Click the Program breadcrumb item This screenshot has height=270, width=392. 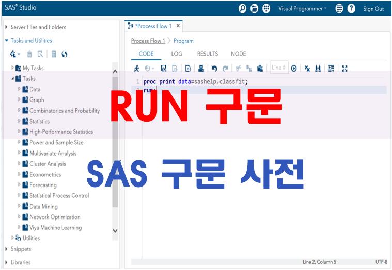click(x=183, y=41)
